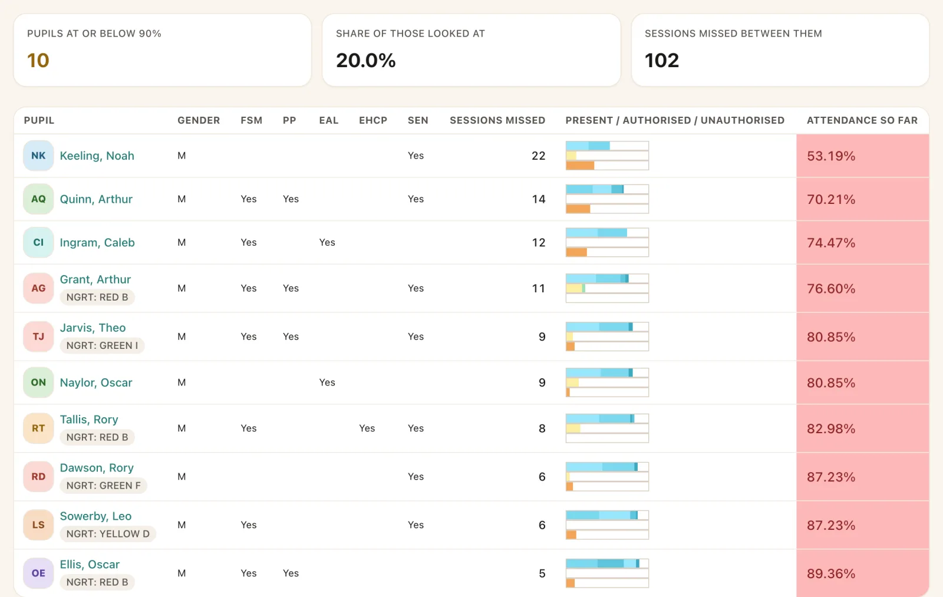Open pupil Keeling, Noah
Screen dimensions: 943x597
(x=97, y=156)
